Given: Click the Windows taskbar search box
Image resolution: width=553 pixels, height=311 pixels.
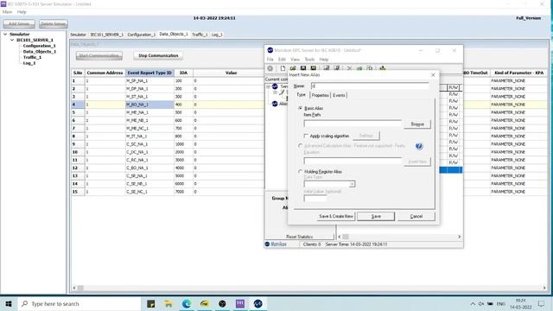Looking at the screenshot, I should click(x=79, y=303).
